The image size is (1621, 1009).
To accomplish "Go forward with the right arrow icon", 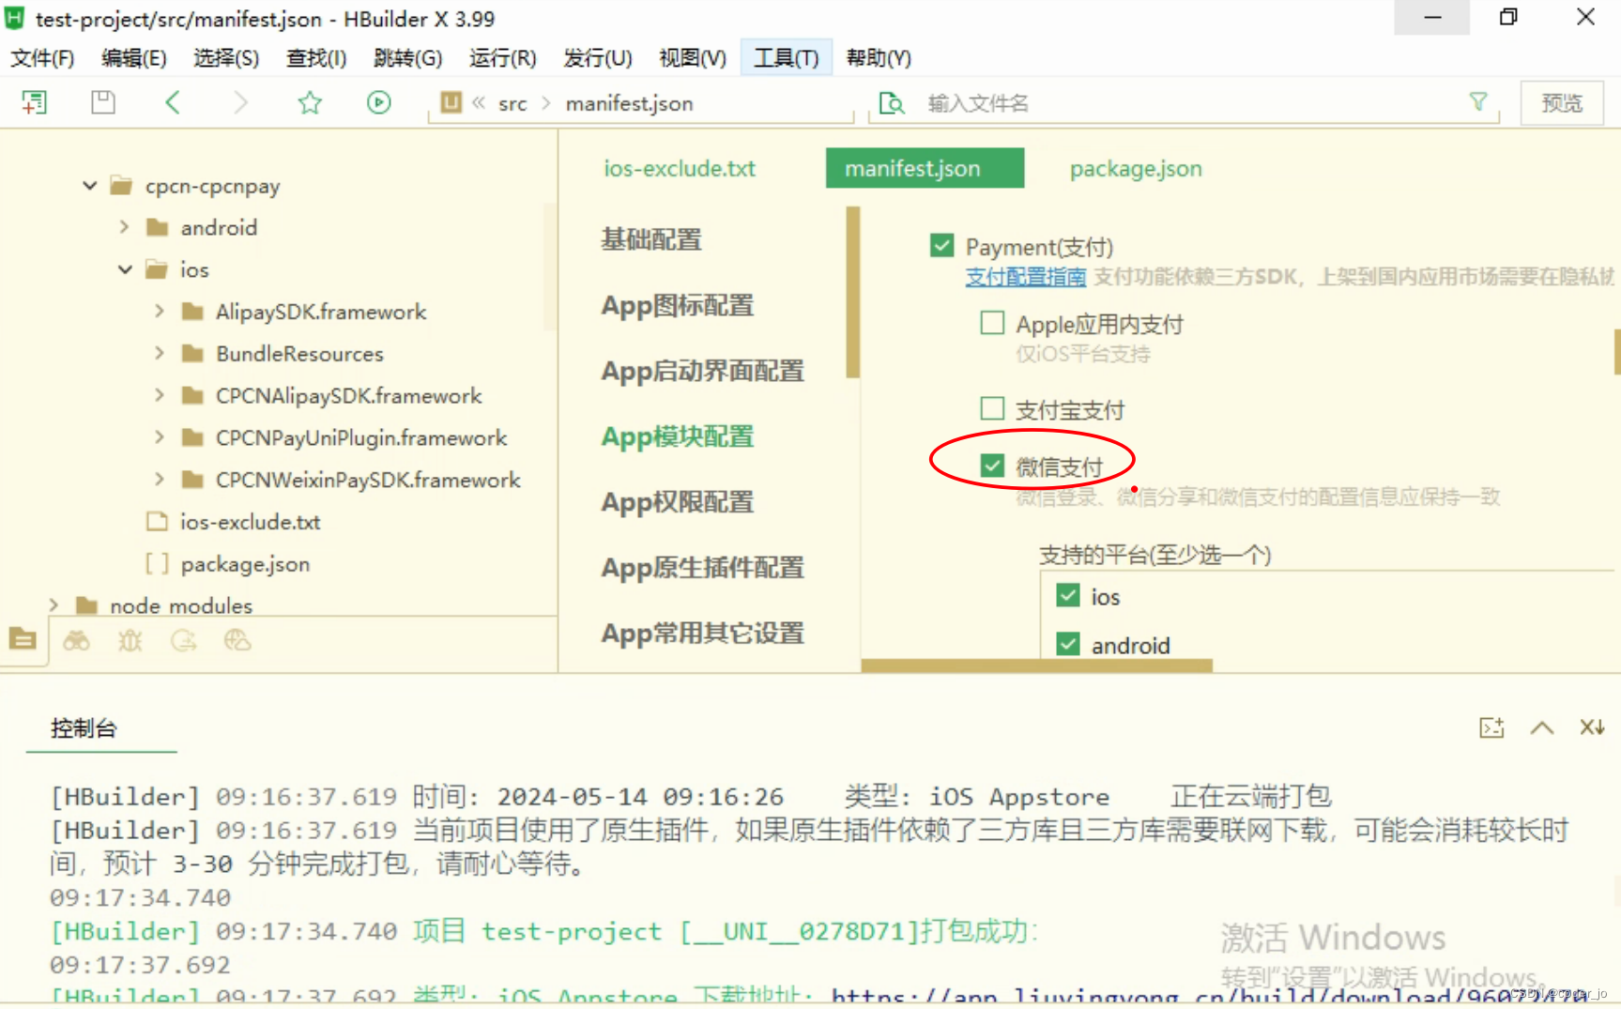I will click(x=240, y=102).
